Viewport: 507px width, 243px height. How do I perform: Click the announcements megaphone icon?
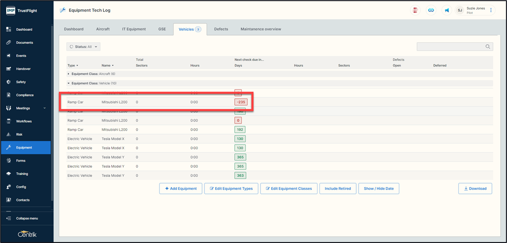[447, 10]
